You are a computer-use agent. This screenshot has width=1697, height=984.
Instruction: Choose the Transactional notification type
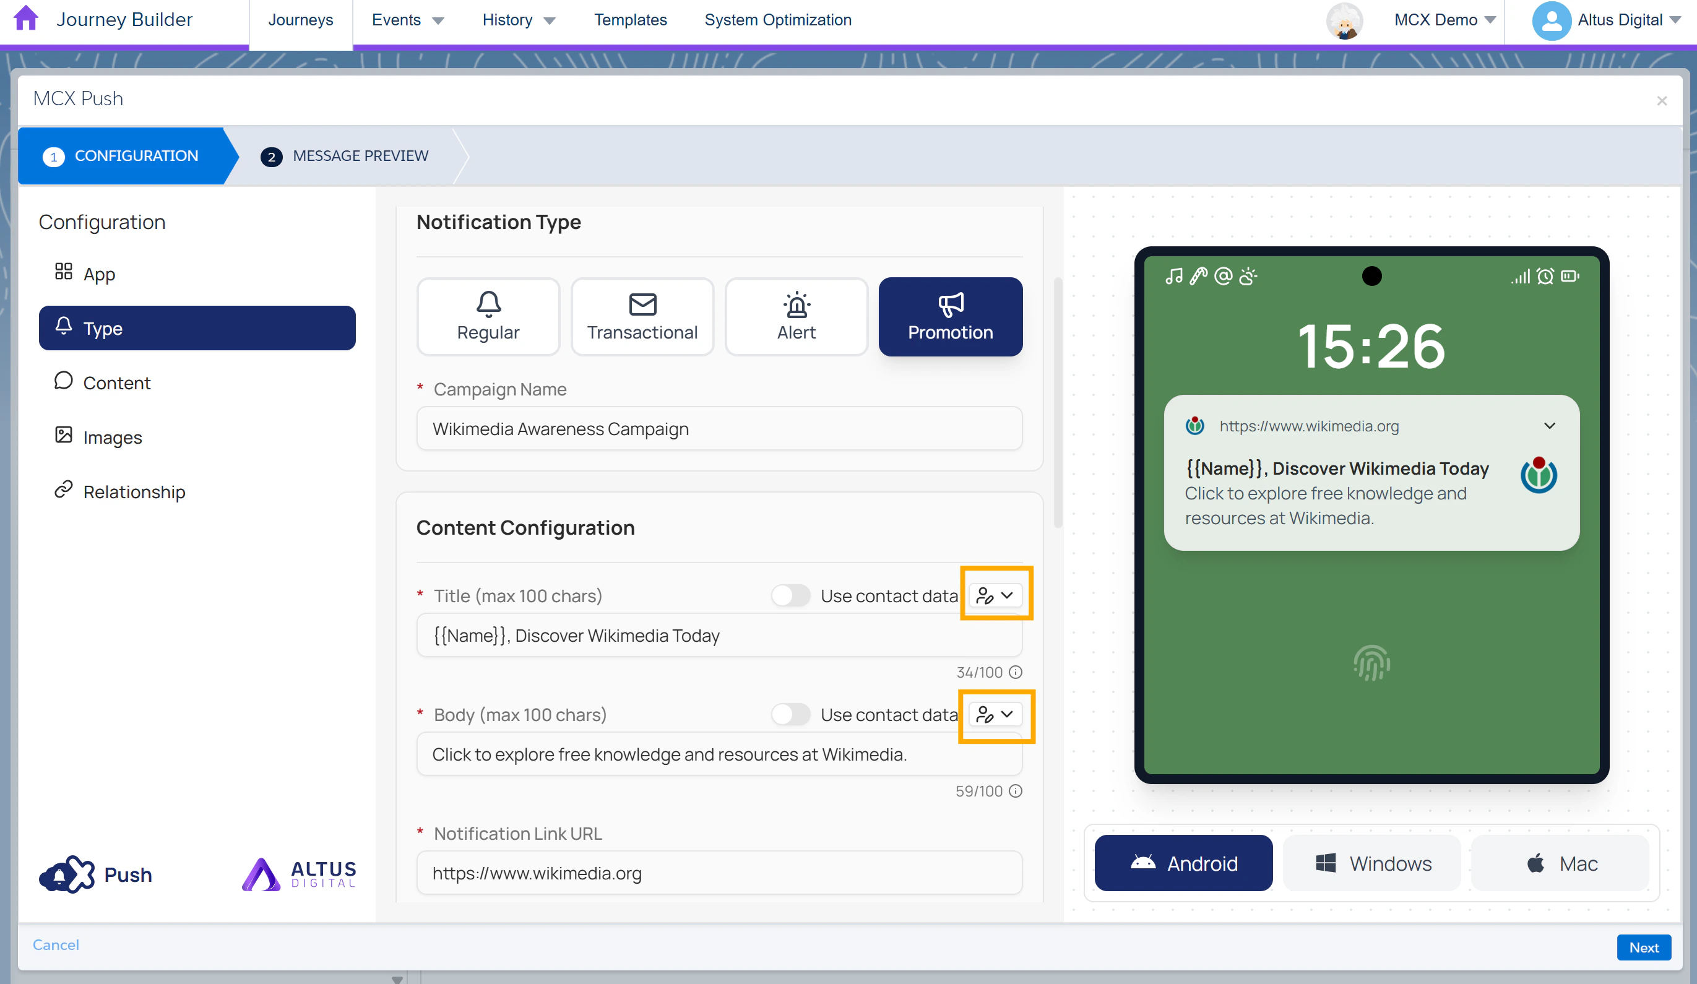(642, 316)
